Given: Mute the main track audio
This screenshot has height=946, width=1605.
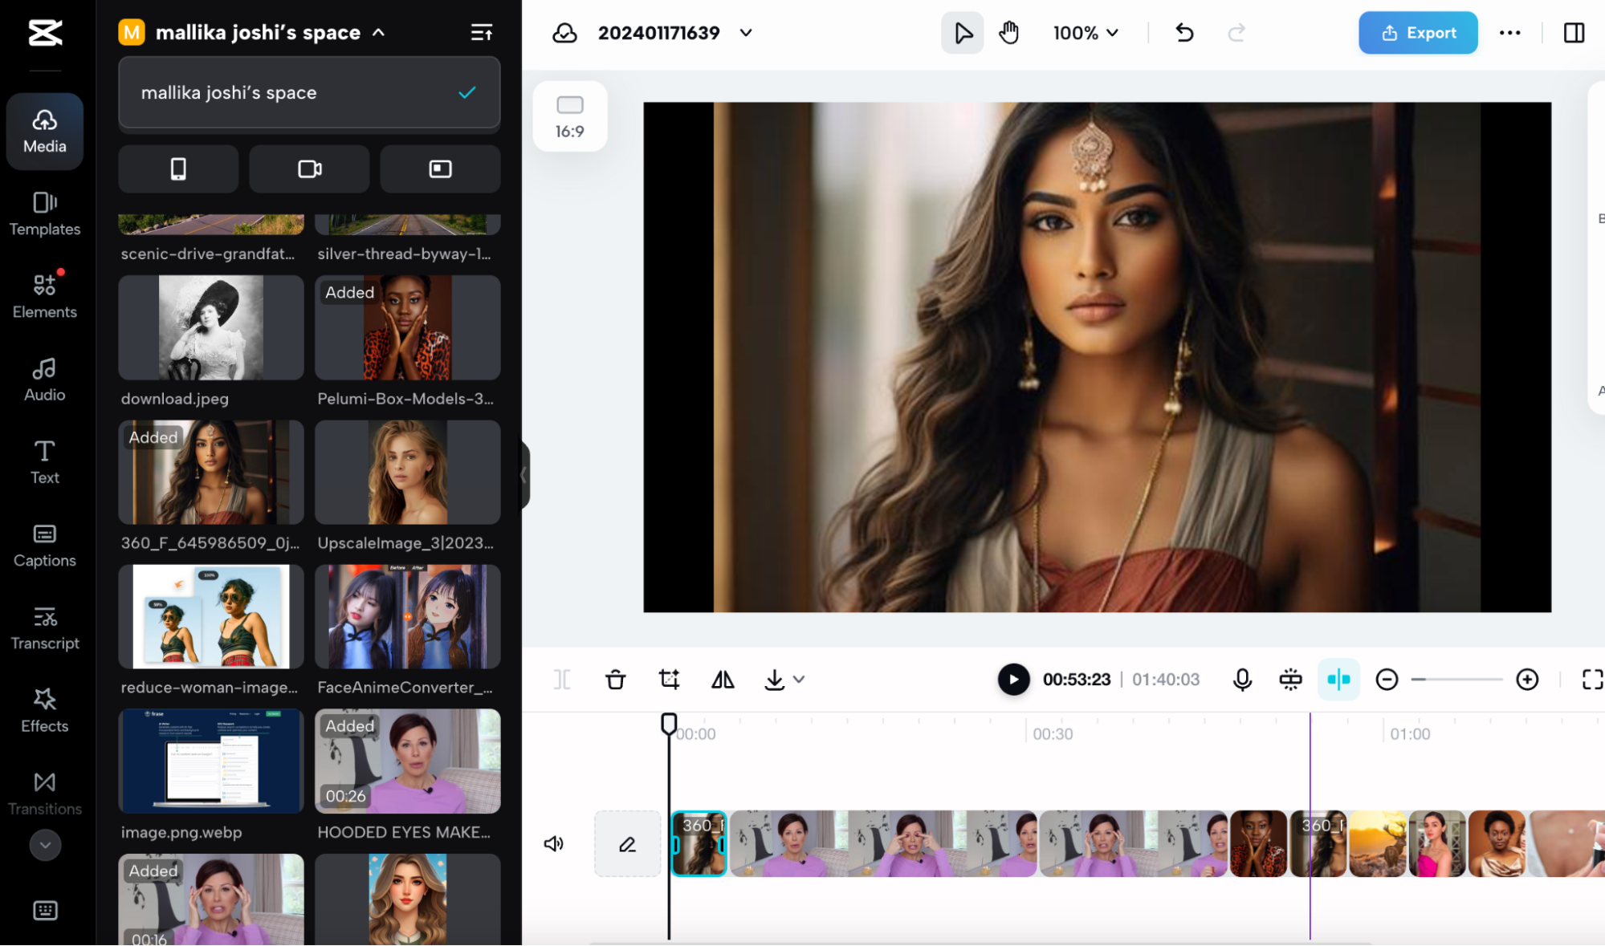Looking at the screenshot, I should (x=554, y=843).
